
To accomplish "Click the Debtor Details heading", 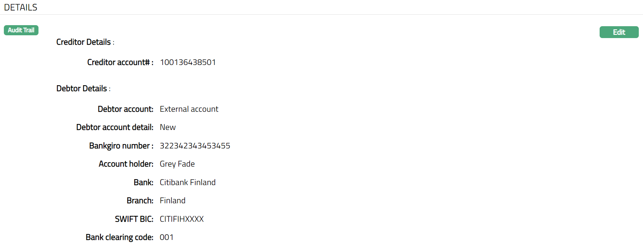I will pos(82,89).
